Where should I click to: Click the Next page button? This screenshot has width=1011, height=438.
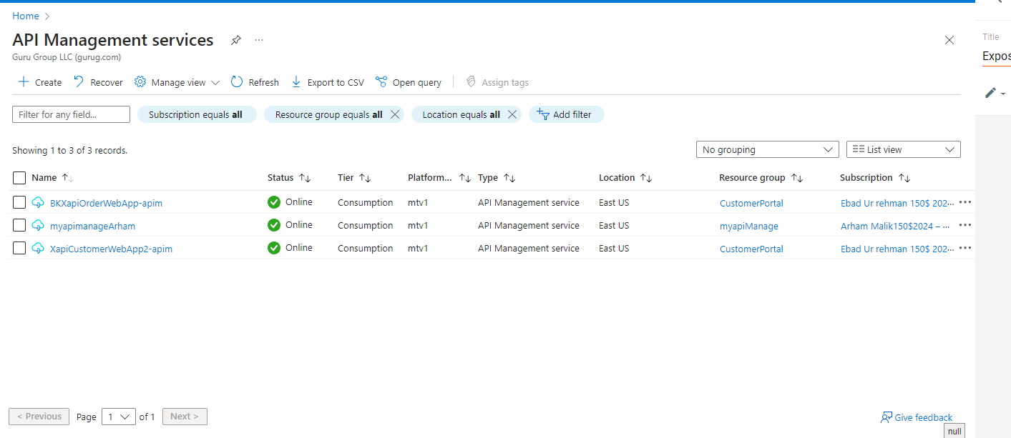click(185, 417)
